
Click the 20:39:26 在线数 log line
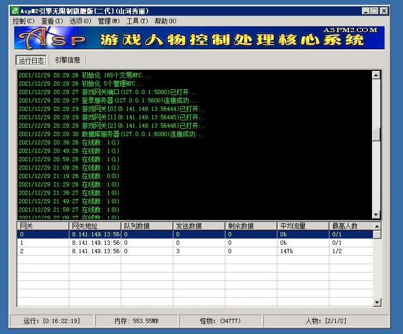(x=69, y=142)
